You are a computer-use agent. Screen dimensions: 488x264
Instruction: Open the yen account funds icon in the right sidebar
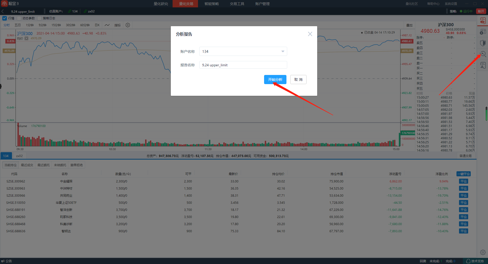[x=483, y=32]
